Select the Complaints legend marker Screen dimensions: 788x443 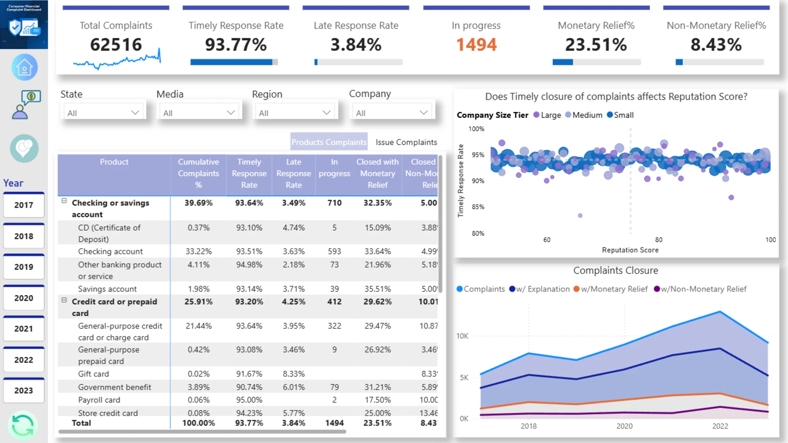point(460,289)
